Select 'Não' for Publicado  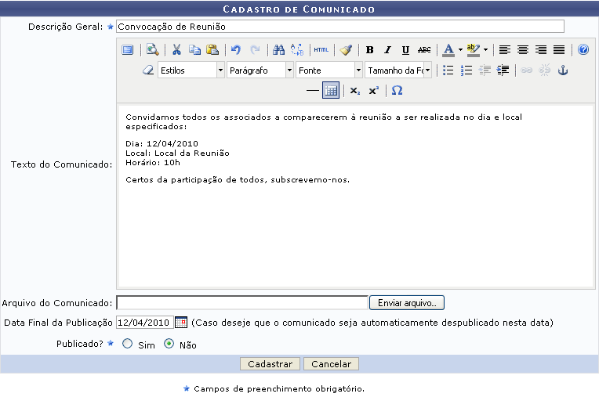click(x=169, y=345)
